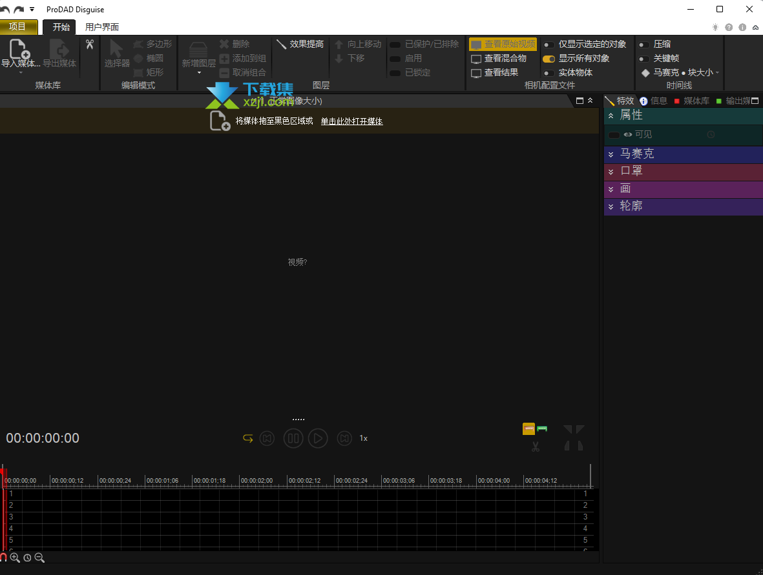Open the 项目 tab
The height and width of the screenshot is (575, 763).
(18, 26)
